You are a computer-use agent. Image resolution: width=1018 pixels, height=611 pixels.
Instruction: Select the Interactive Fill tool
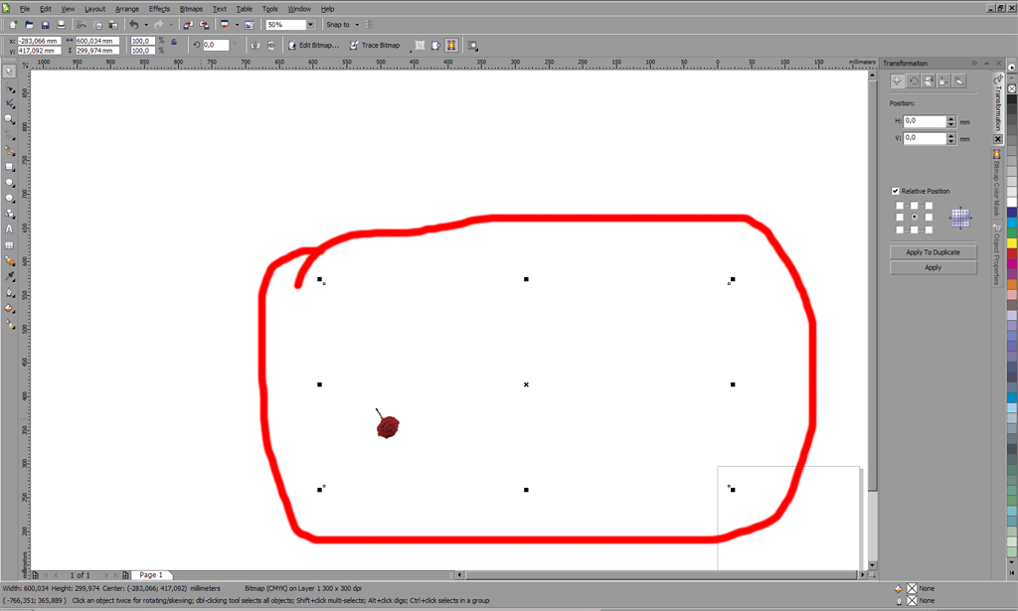point(9,324)
